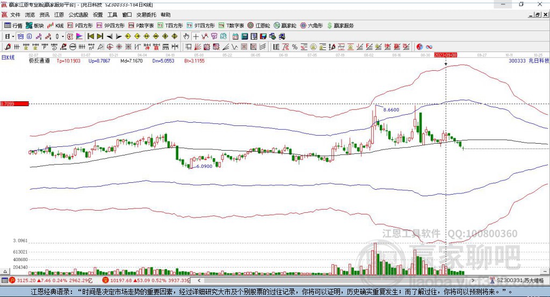The image size is (550, 297).
Task: Click the 2023-09-08 date marker
Action: pos(445,55)
